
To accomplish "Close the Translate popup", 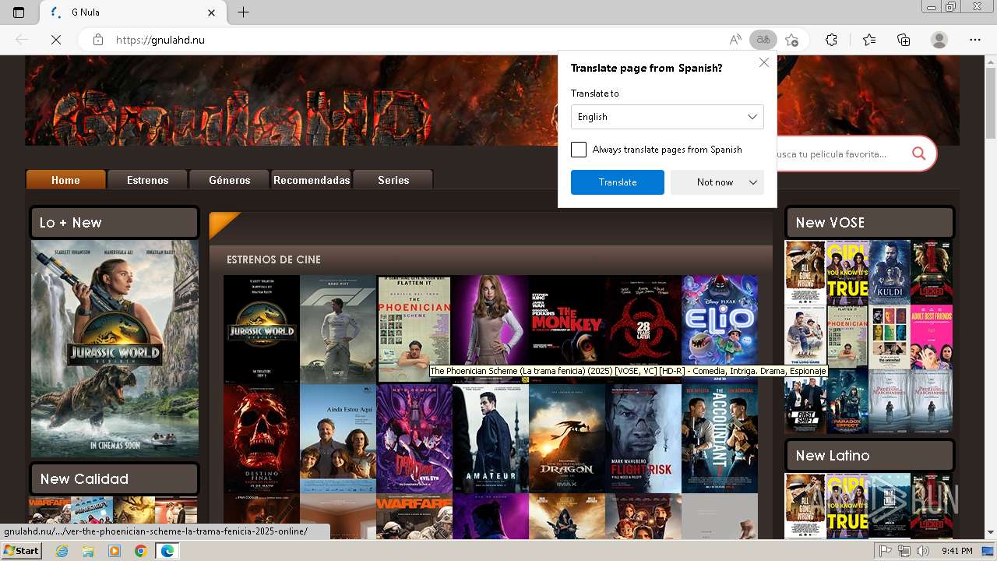I will tap(764, 62).
